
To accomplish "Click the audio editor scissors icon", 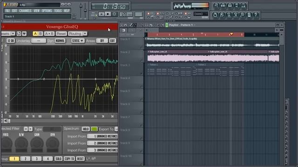I will click(236, 15).
